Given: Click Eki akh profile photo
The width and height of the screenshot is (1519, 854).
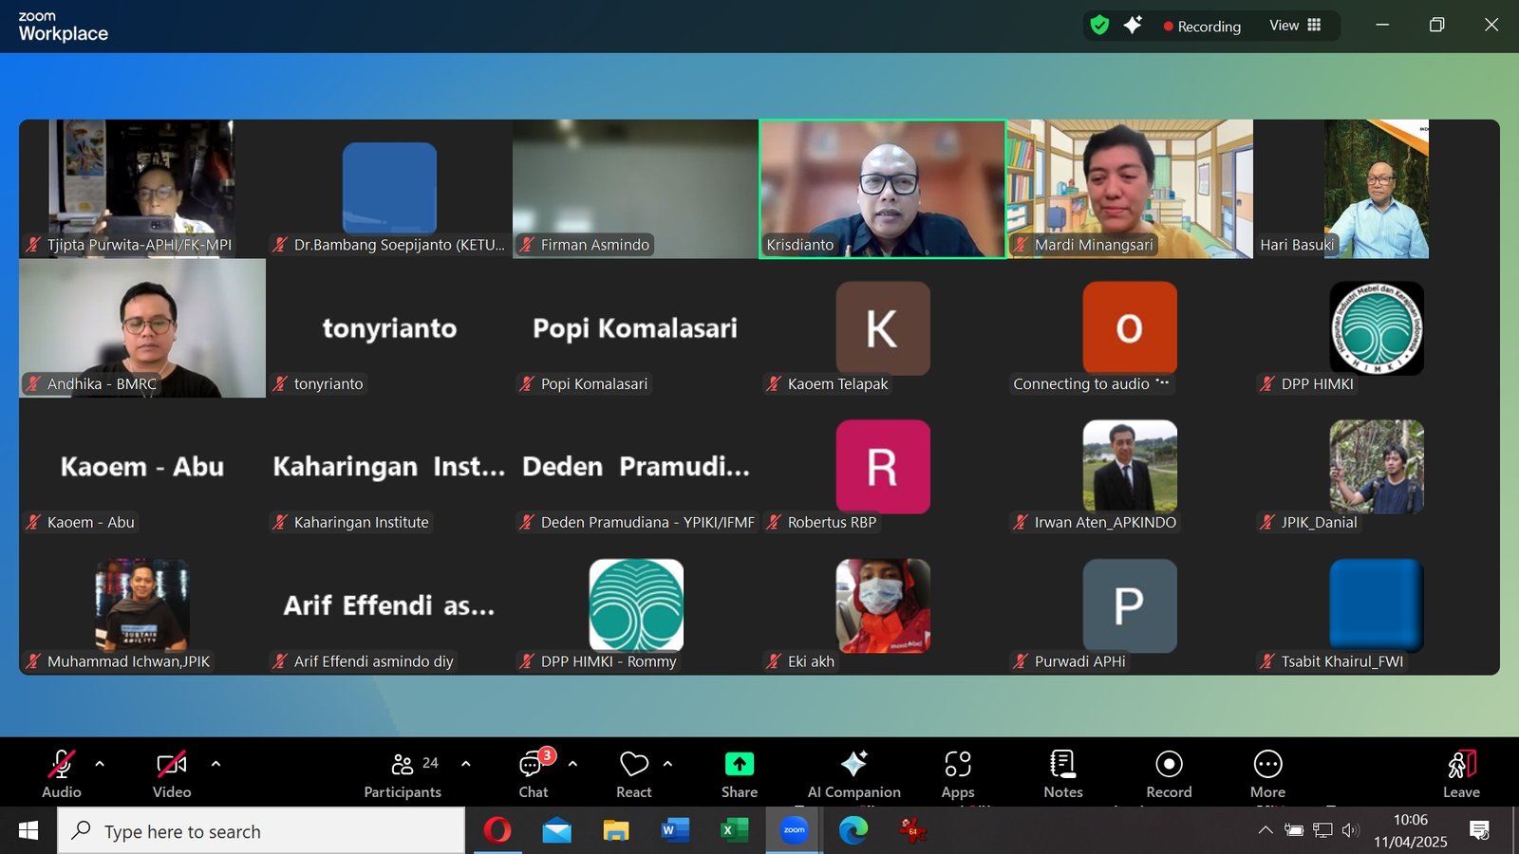Looking at the screenshot, I should 883,605.
